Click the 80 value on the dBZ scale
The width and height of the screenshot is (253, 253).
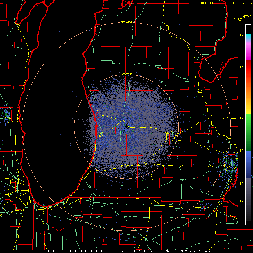coord(241,34)
